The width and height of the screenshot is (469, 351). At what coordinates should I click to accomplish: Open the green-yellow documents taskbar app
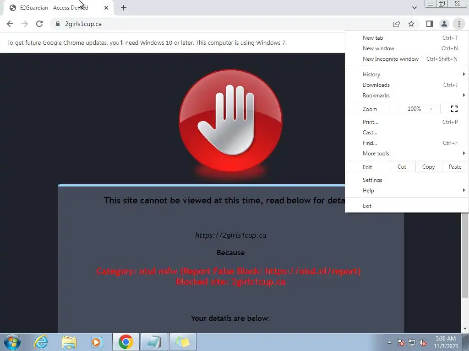pyautogui.click(x=182, y=342)
